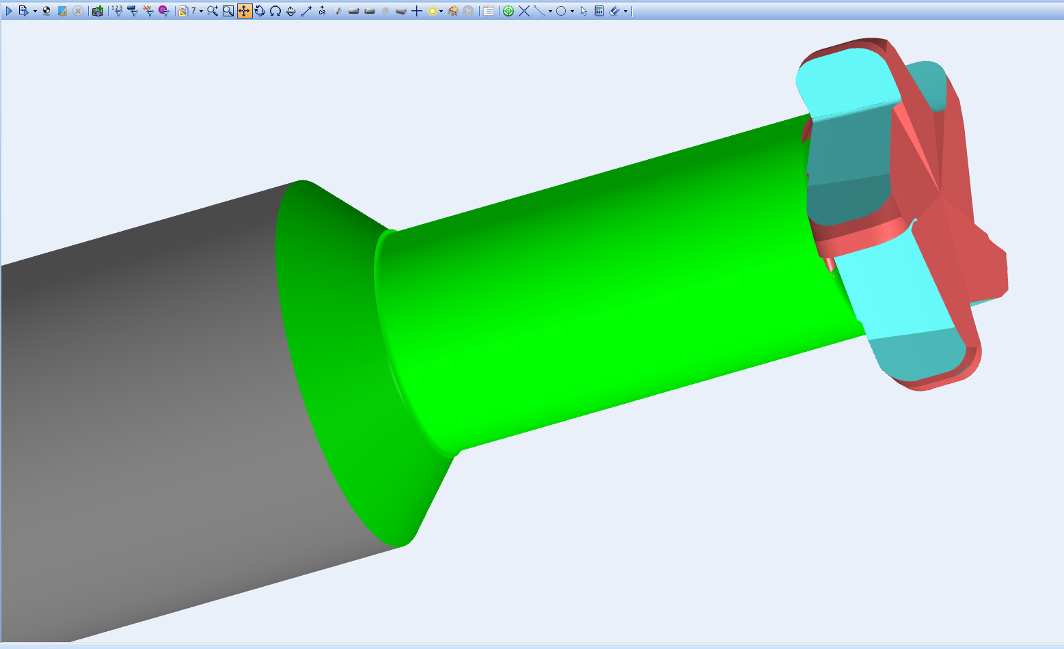
Task: Toggle the blue plus crosshair axes icon
Action: 417,11
